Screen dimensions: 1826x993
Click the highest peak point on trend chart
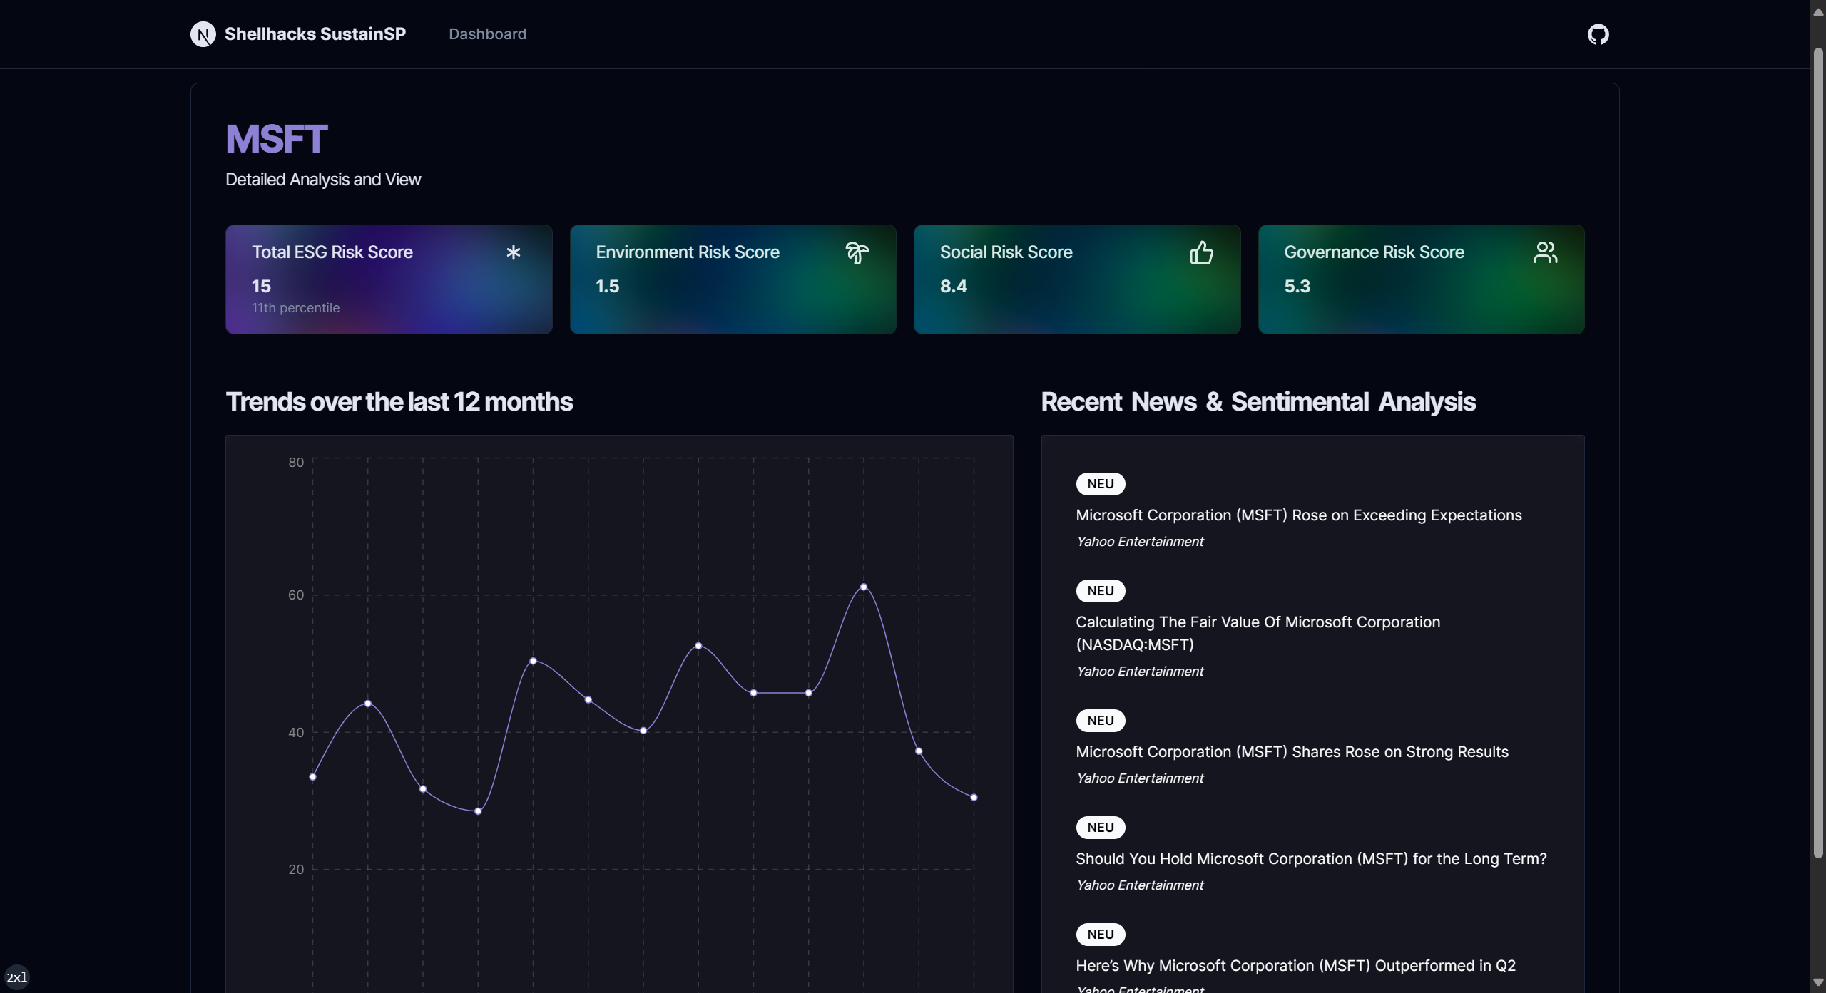863,587
